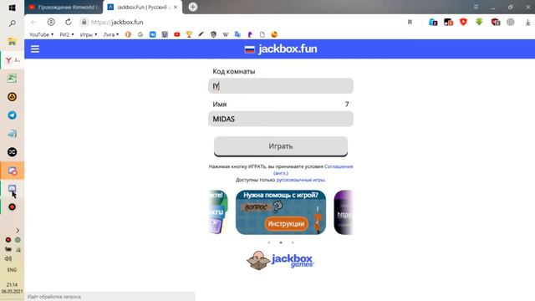Open the blue ghost extension icon
The width and height of the screenshot is (535, 301).
[x=433, y=23]
